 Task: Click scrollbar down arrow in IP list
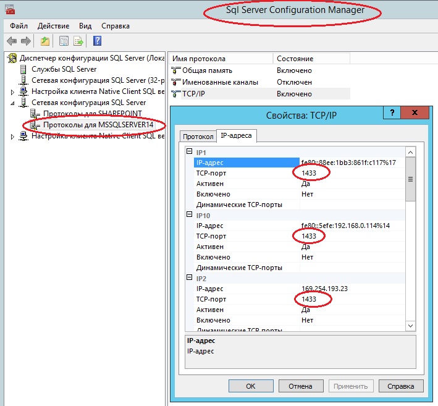(x=410, y=326)
